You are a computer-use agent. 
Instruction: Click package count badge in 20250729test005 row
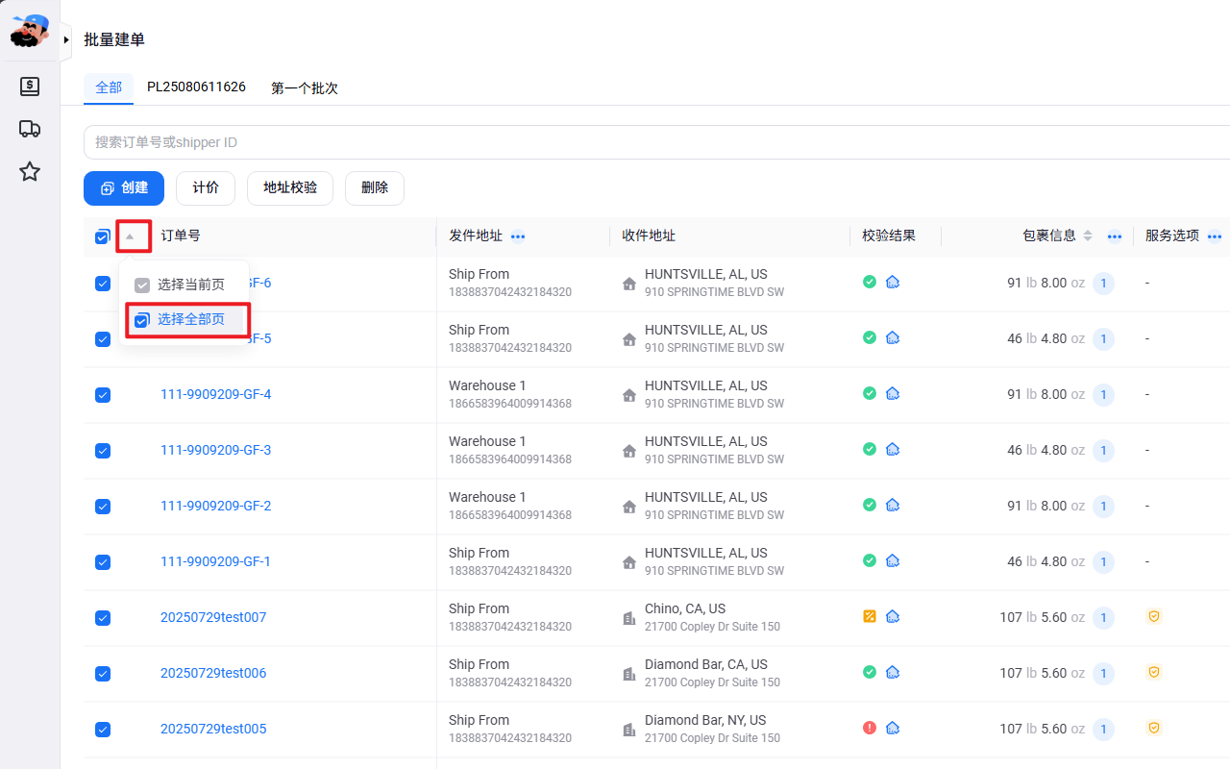tap(1103, 729)
